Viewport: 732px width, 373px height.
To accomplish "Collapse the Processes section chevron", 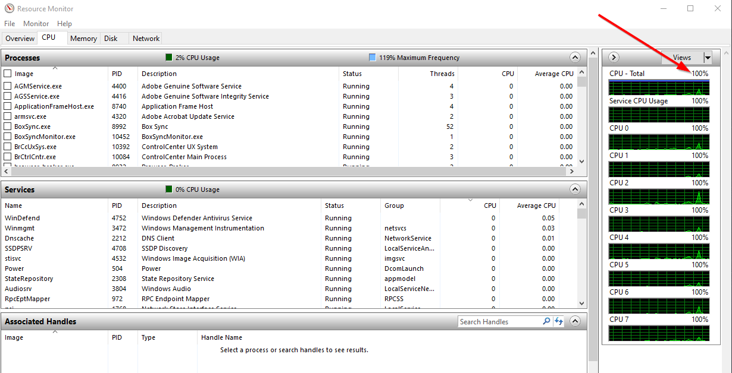I will [575, 58].
